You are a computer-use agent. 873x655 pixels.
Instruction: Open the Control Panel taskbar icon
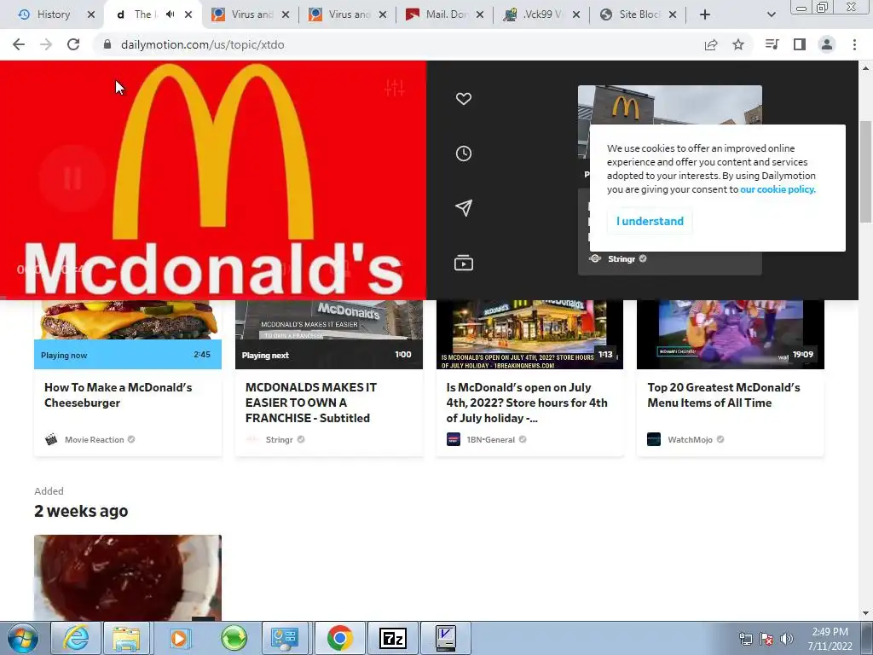(285, 638)
